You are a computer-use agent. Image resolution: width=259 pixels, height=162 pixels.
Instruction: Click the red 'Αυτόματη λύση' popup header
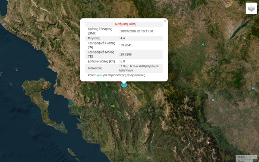click(x=125, y=24)
